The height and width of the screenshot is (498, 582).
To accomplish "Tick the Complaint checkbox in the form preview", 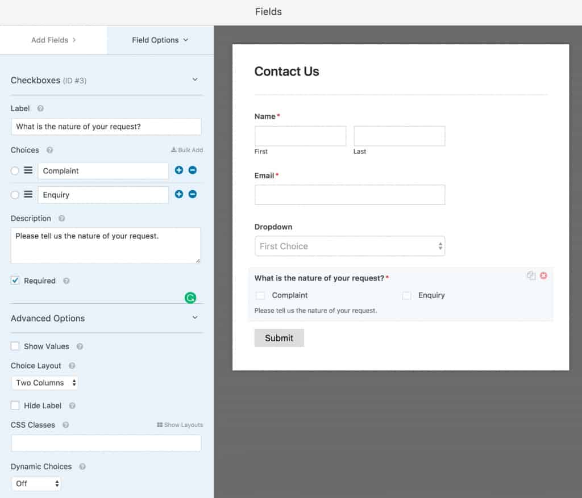I will point(260,295).
